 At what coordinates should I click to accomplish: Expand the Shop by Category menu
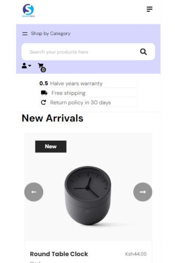[x=46, y=33]
